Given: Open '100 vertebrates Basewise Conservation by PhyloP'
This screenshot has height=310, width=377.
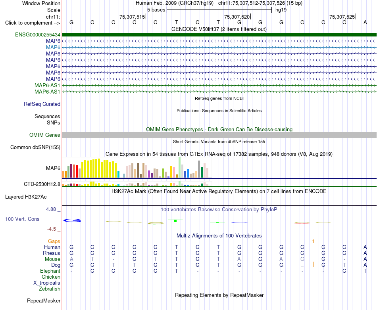Looking at the screenshot, I should coord(219,210).
